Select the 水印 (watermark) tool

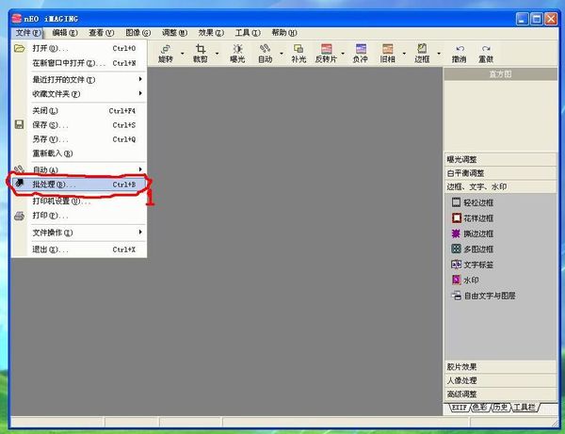point(471,280)
